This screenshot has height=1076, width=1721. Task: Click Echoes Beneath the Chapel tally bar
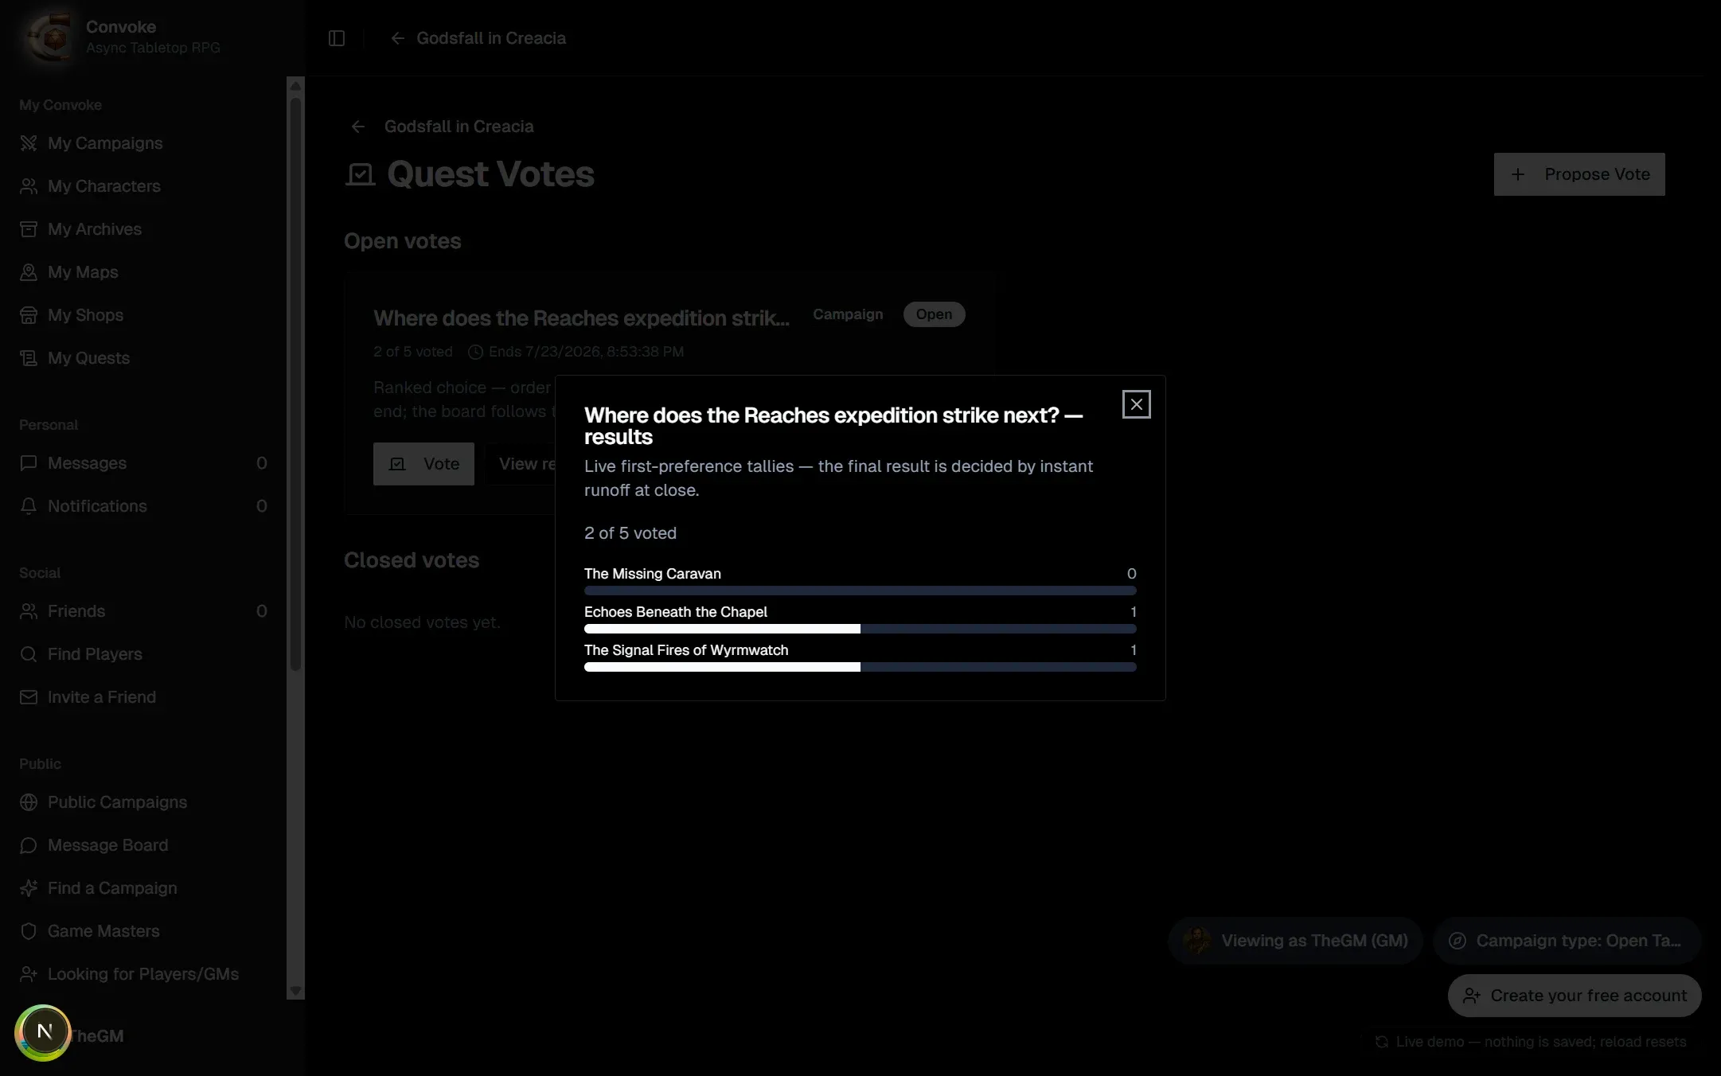click(x=860, y=629)
